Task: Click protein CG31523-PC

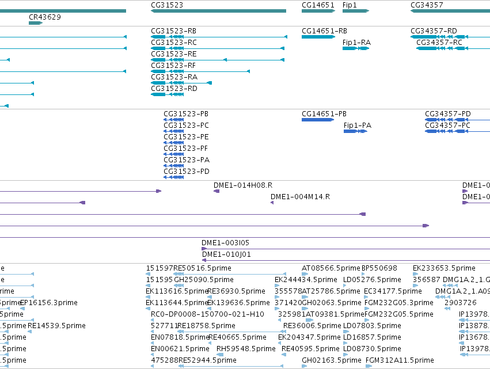Action: [x=186, y=125]
